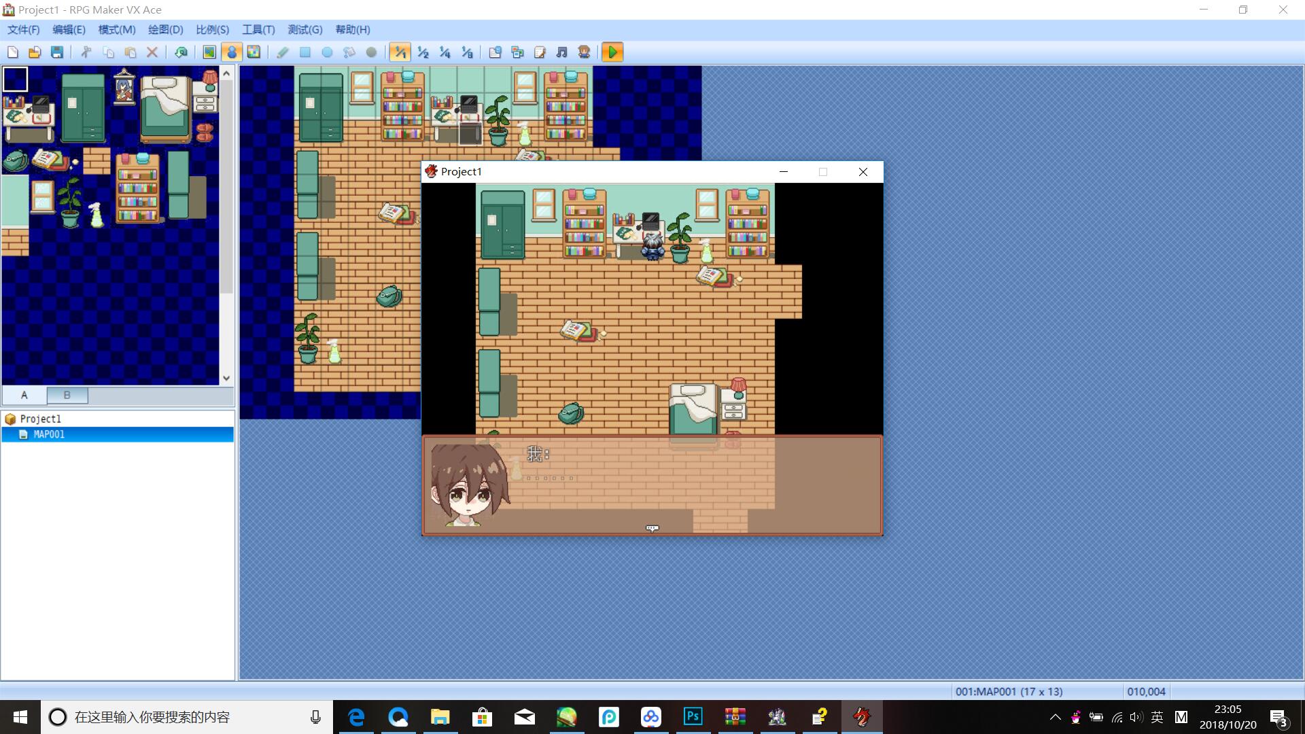The image size is (1305, 734).
Task: Click the wardrobe on the editor map
Action: click(x=321, y=107)
